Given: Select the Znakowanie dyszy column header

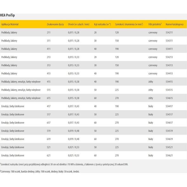Looking at the screenshot, I should pos(55,24).
